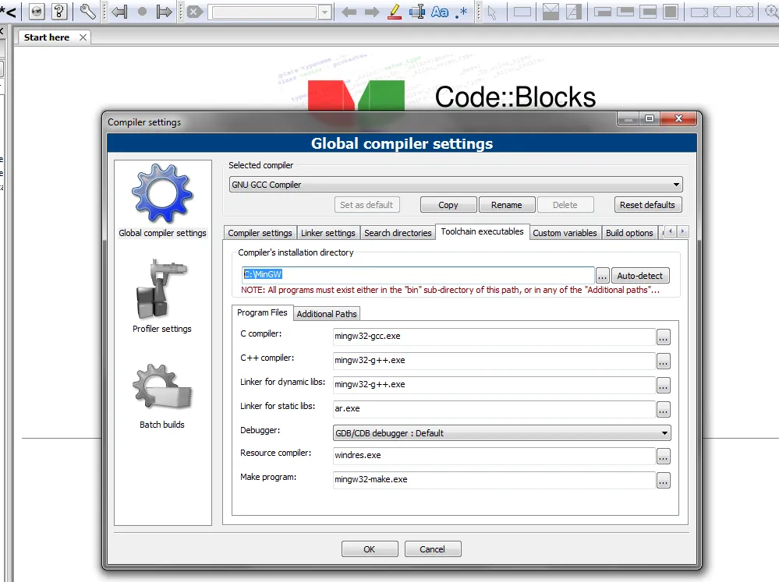The image size is (779, 582).
Task: Open the Selected compiler dropdown
Action: click(455, 185)
